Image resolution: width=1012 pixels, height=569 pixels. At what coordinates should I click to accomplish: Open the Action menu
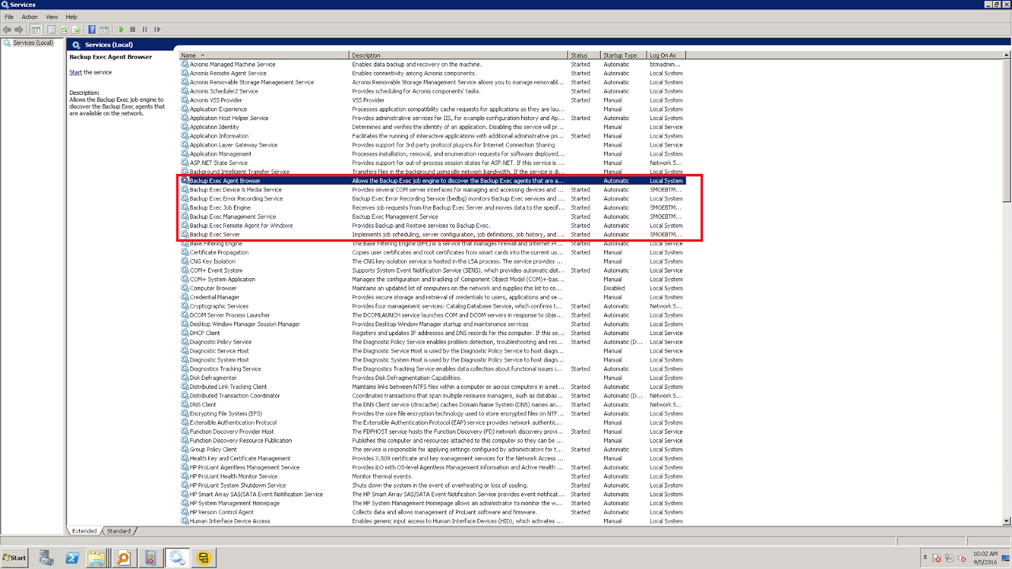click(30, 17)
